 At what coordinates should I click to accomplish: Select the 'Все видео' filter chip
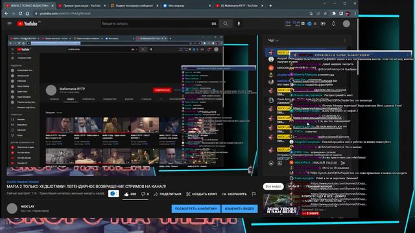(273, 186)
